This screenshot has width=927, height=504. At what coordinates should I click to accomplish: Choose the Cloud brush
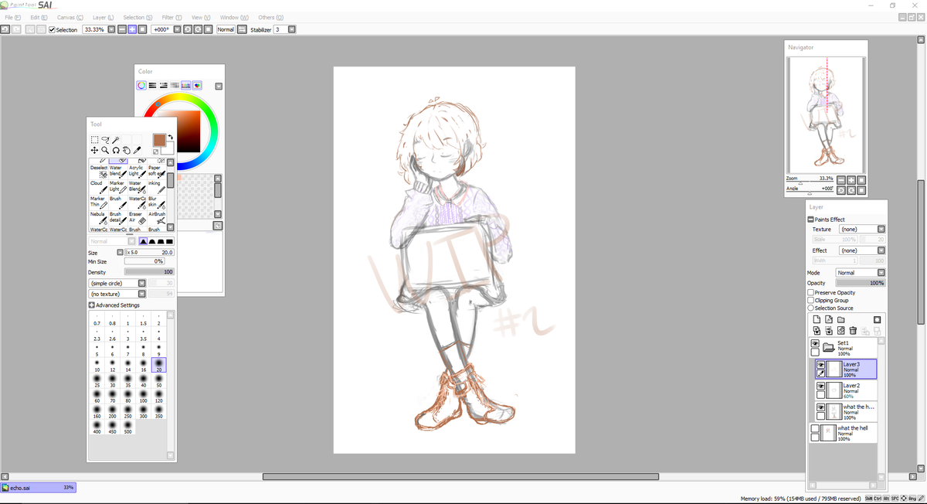tap(99, 186)
